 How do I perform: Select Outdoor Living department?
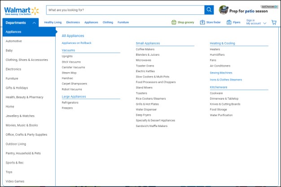click(x=16, y=144)
